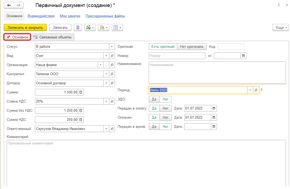Image resolution: width=290 pixels, height=189 pixels.
Task: Click the calendar-with-clock toolbar icon
Action: click(x=117, y=28)
